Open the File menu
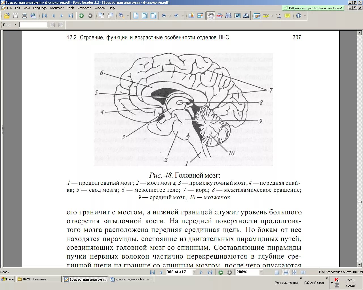This screenshot has height=290, width=363. pos(9,8)
